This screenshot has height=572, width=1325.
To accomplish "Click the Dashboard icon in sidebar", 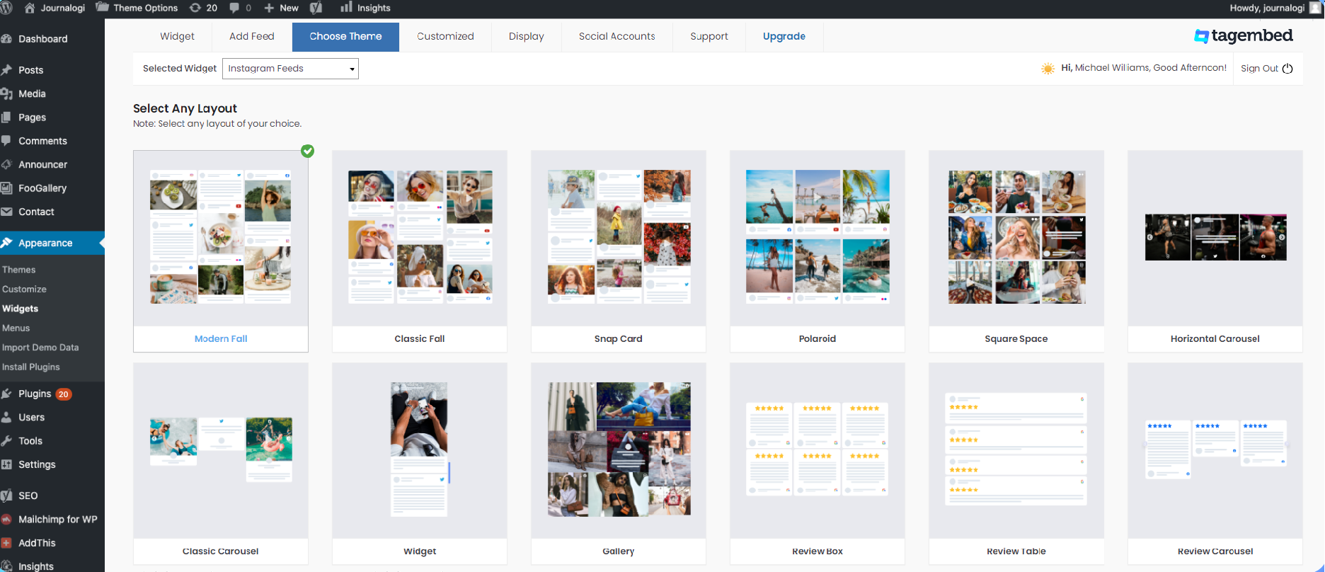I will [7, 39].
